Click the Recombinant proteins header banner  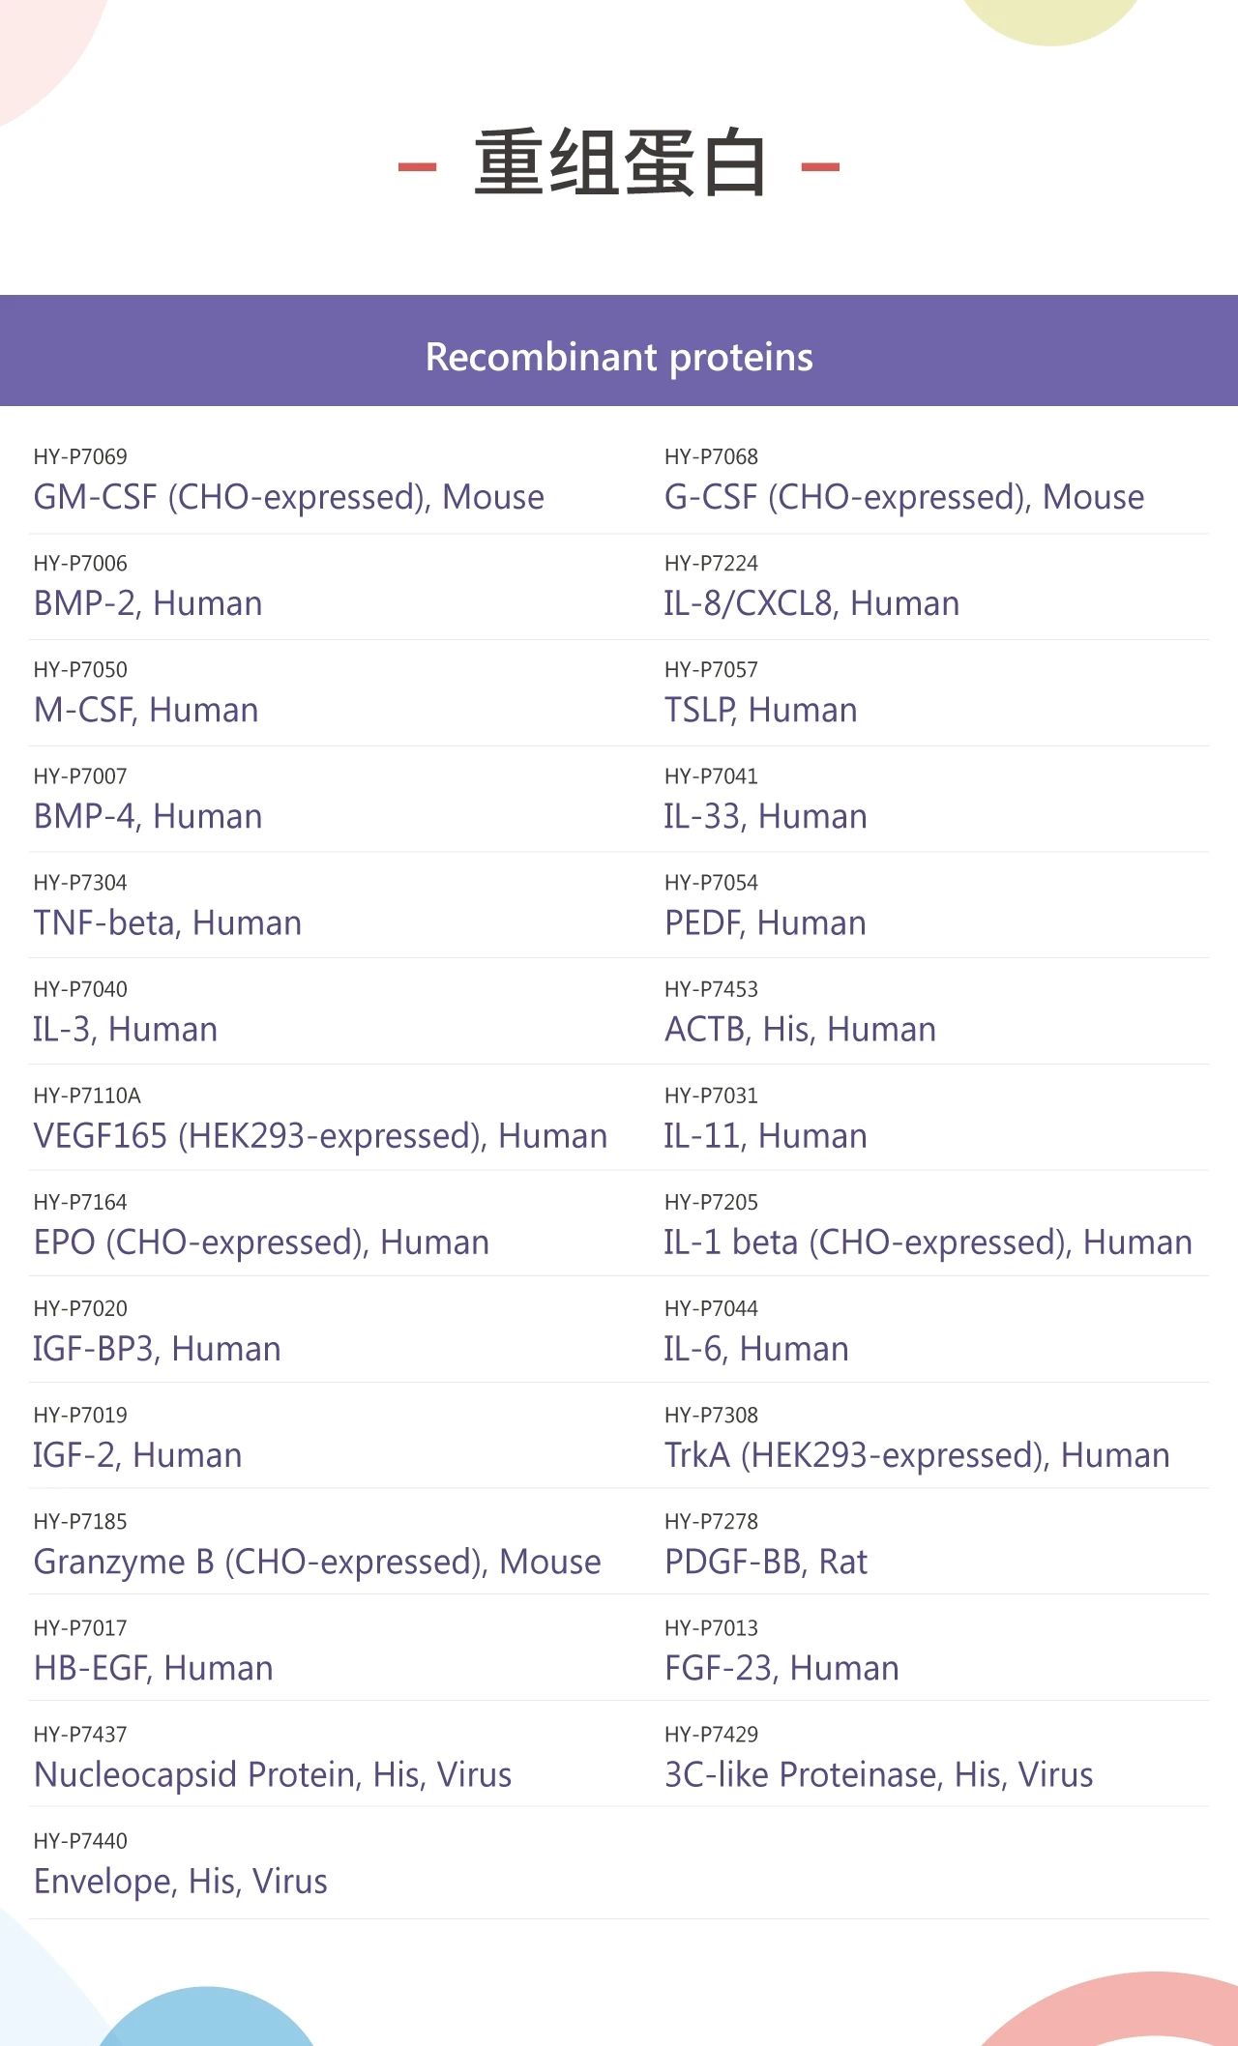pyautogui.click(x=619, y=350)
